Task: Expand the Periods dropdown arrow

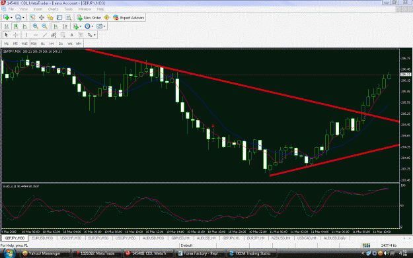Action: coord(93,26)
